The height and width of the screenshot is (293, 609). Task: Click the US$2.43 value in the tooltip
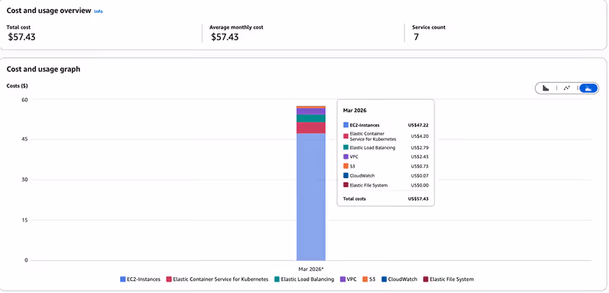pyautogui.click(x=419, y=157)
